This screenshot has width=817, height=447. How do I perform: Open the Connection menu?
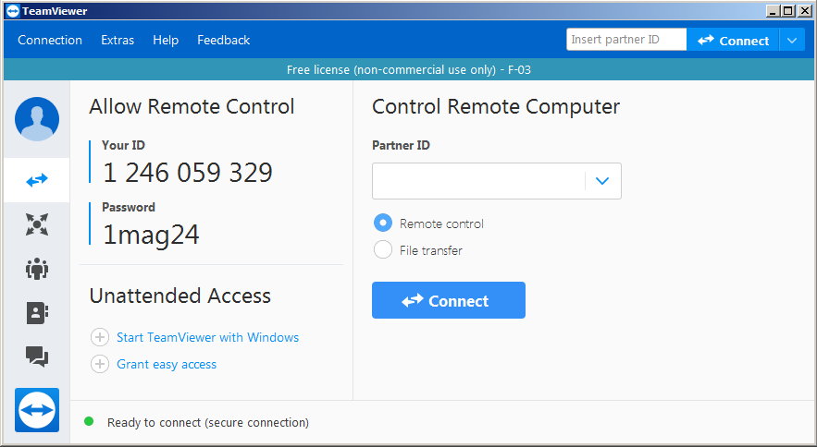50,40
